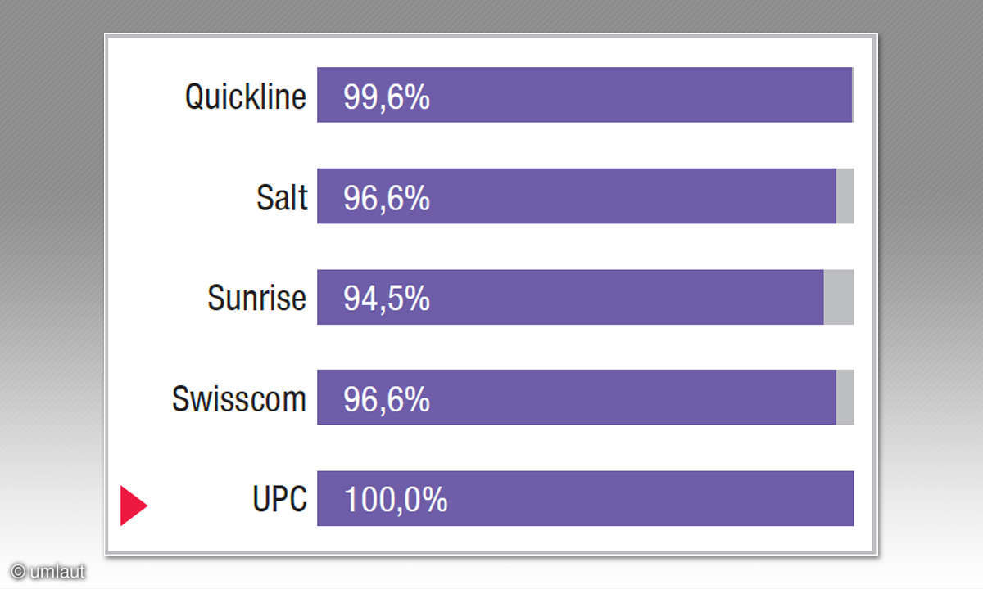Click Swisscom's 96,6% value

pyautogui.click(x=387, y=400)
